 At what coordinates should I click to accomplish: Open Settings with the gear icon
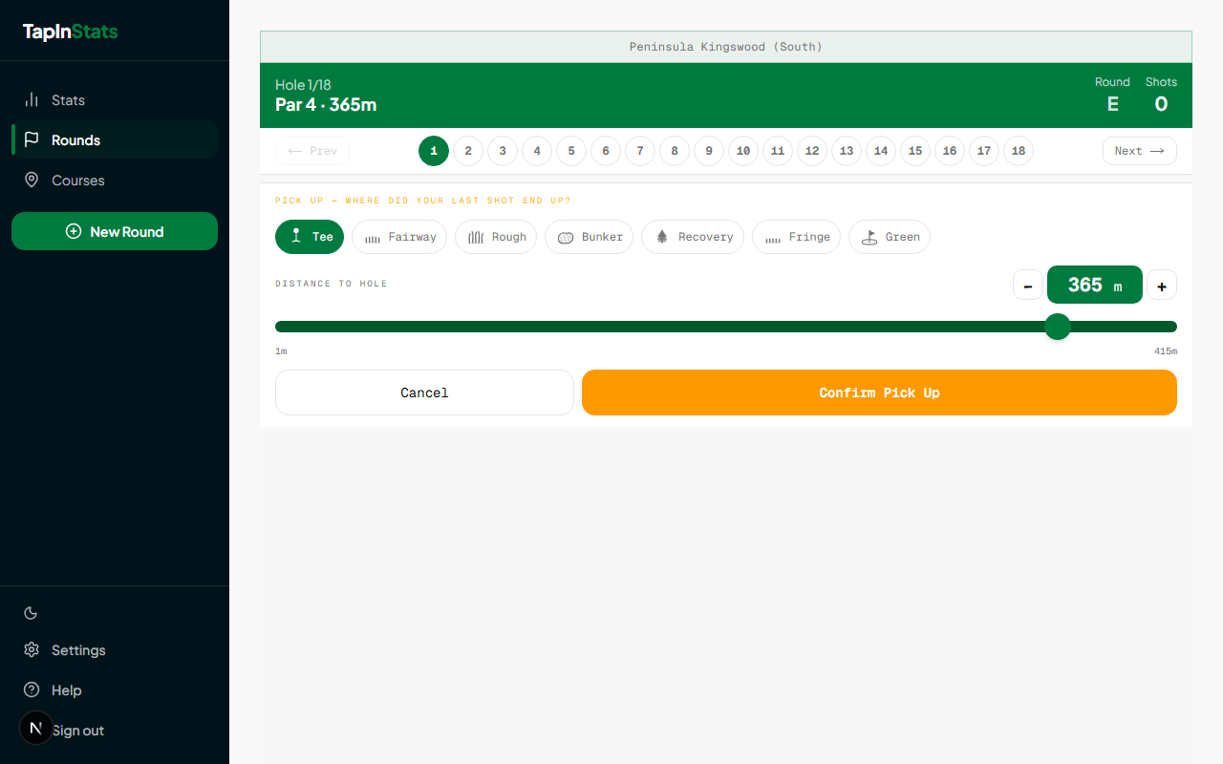30,649
